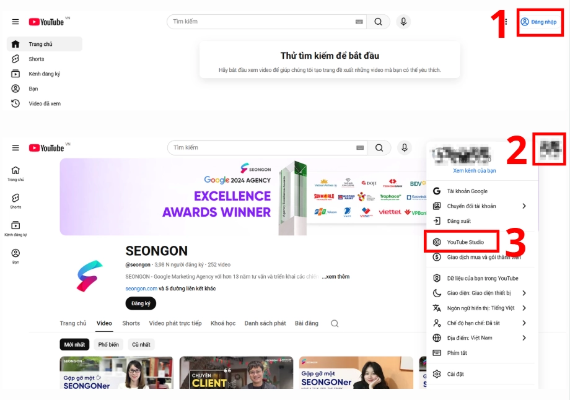Open the hamburger menu in top YouTube page
The width and height of the screenshot is (570, 400).
click(15, 22)
